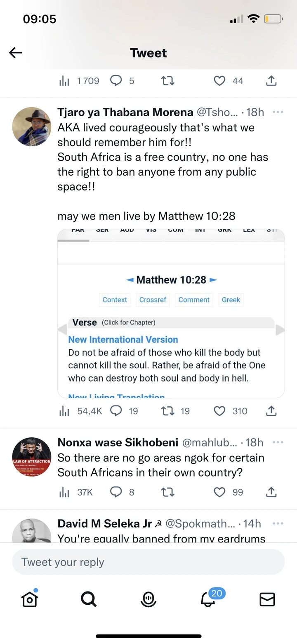Viewport: 297px width, 644px height.
Task: Like the Tjaro ya Thabana Morena tweet
Action: [219, 411]
